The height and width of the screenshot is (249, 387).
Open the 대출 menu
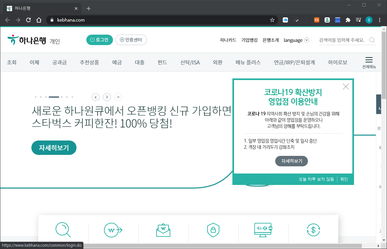[140, 62]
